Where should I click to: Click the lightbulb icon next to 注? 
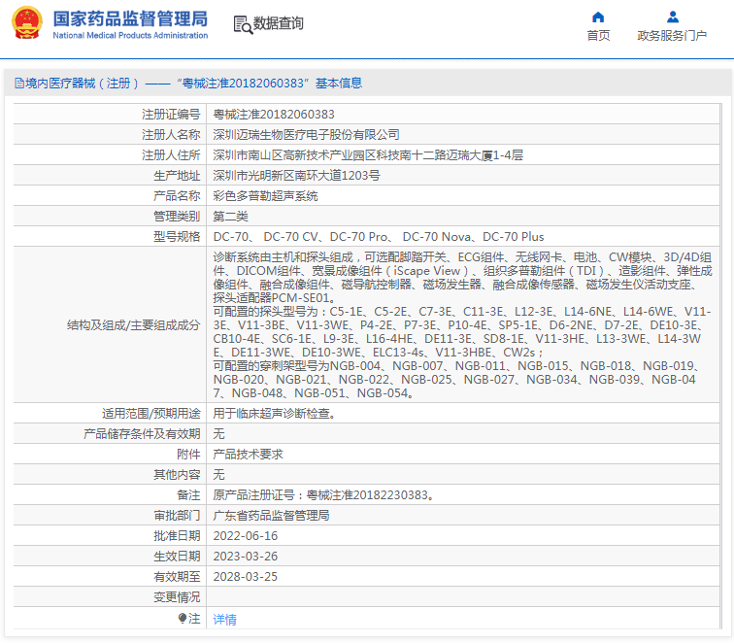pos(183,619)
